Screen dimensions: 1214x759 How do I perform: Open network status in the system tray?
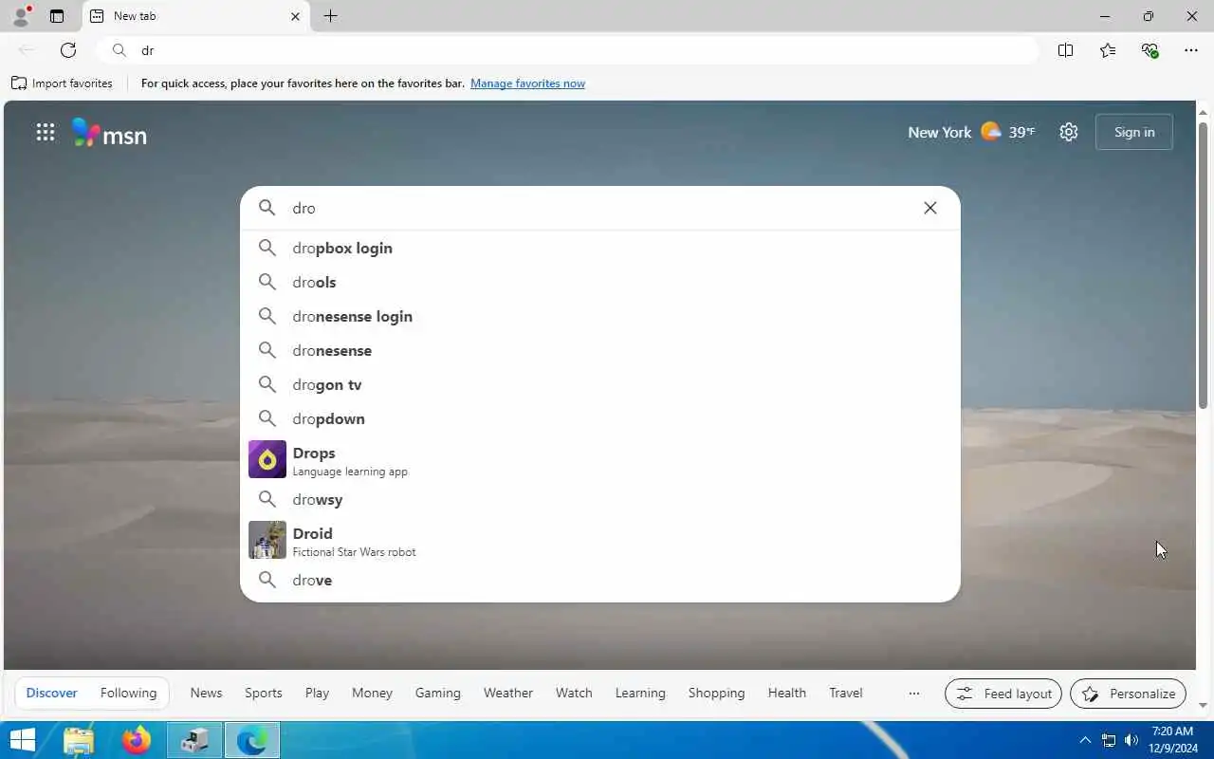[x=1108, y=740]
